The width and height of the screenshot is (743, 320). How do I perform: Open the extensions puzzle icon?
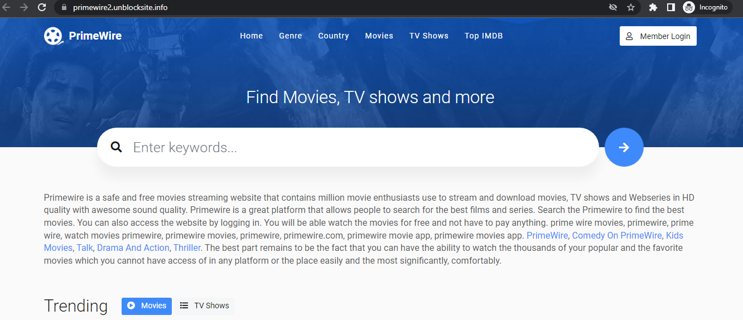coord(653,7)
